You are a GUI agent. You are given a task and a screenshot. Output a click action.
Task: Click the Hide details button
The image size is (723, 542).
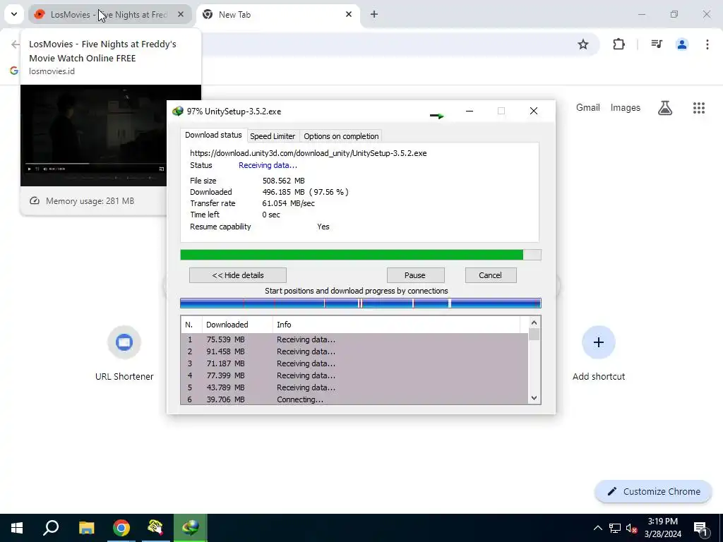(x=238, y=275)
